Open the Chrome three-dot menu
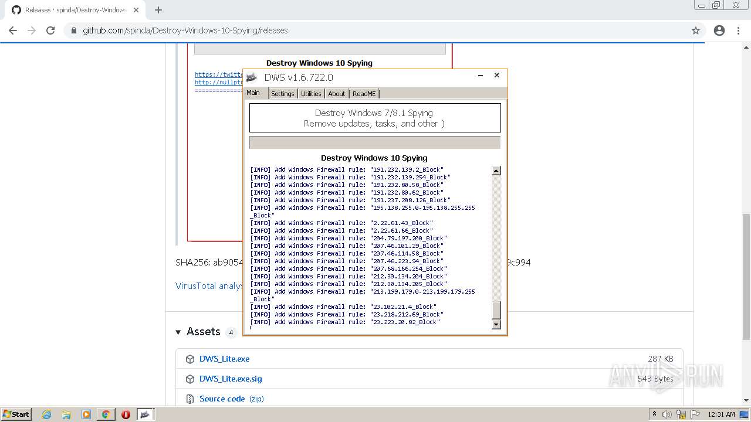The width and height of the screenshot is (751, 422). (x=739, y=30)
